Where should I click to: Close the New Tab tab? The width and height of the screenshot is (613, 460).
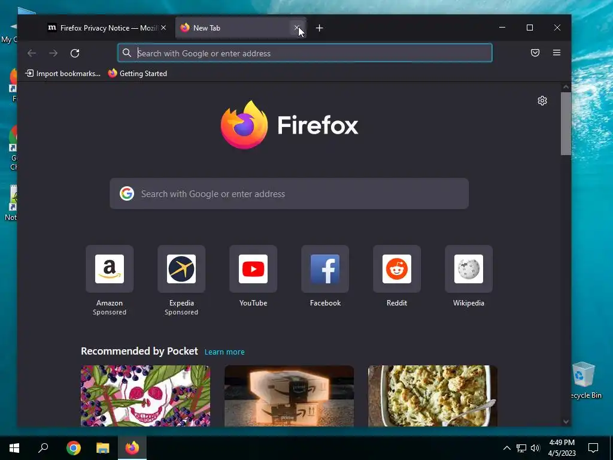[297, 28]
